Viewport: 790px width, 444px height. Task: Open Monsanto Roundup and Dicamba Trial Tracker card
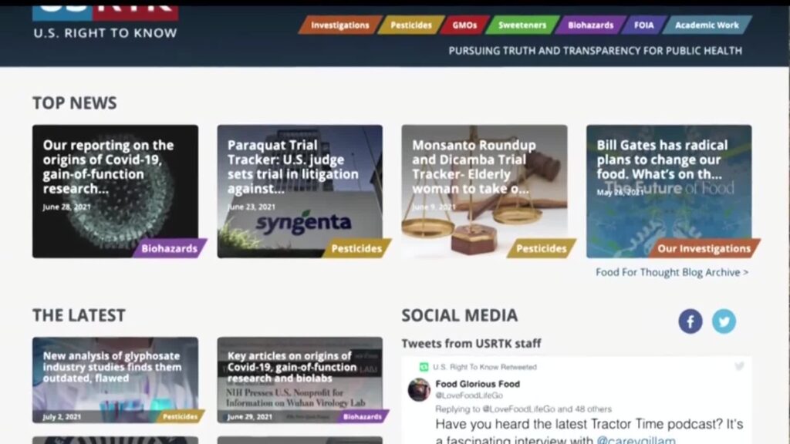(x=484, y=191)
